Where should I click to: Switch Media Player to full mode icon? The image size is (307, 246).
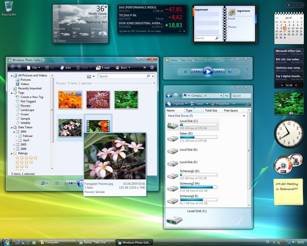[247, 70]
